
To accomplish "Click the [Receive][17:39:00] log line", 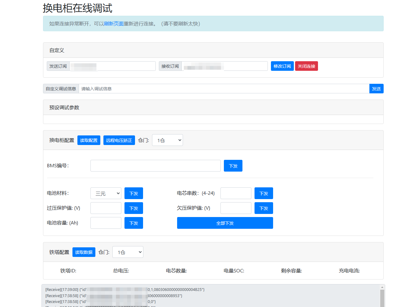I will pyautogui.click(x=125, y=290).
